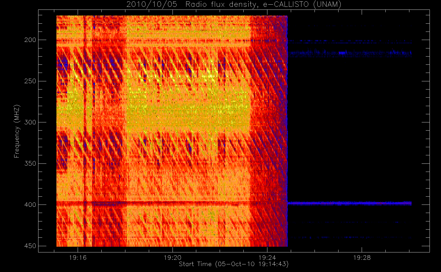The height and width of the screenshot is (272, 441).
Task: Click the dark red 400 MHz line before 19:23
Action: pos(153,203)
